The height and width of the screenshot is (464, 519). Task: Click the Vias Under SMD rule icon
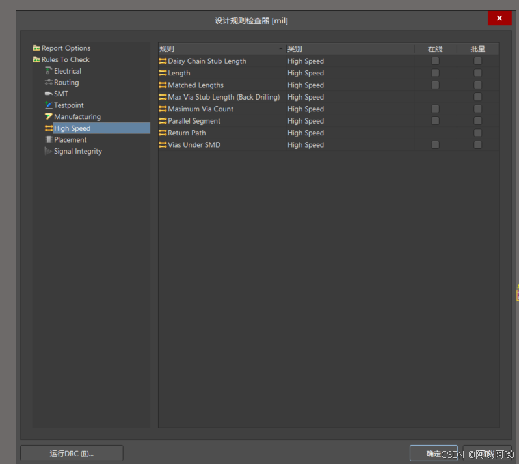pyautogui.click(x=163, y=144)
